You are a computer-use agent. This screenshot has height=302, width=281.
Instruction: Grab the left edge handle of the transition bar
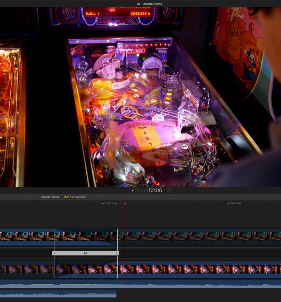[x=54, y=253]
